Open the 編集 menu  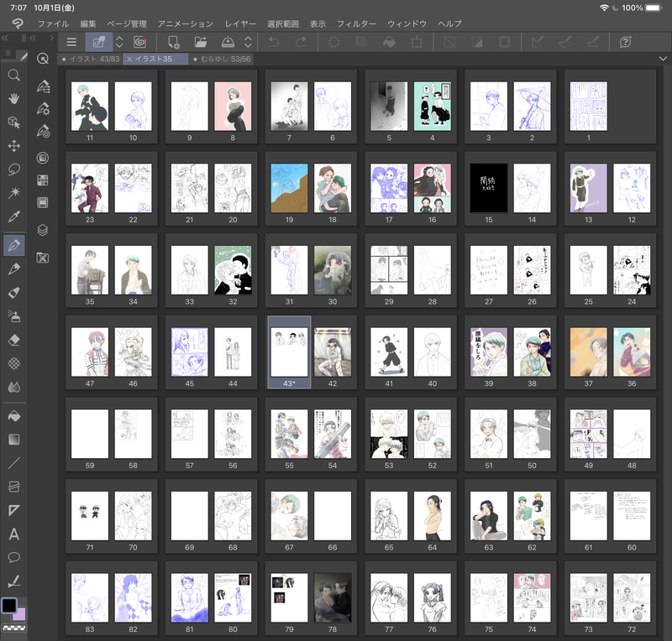coord(88,24)
